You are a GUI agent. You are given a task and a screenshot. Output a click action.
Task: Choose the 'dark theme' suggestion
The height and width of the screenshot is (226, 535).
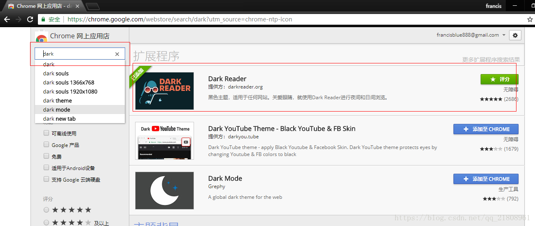pyautogui.click(x=79, y=100)
